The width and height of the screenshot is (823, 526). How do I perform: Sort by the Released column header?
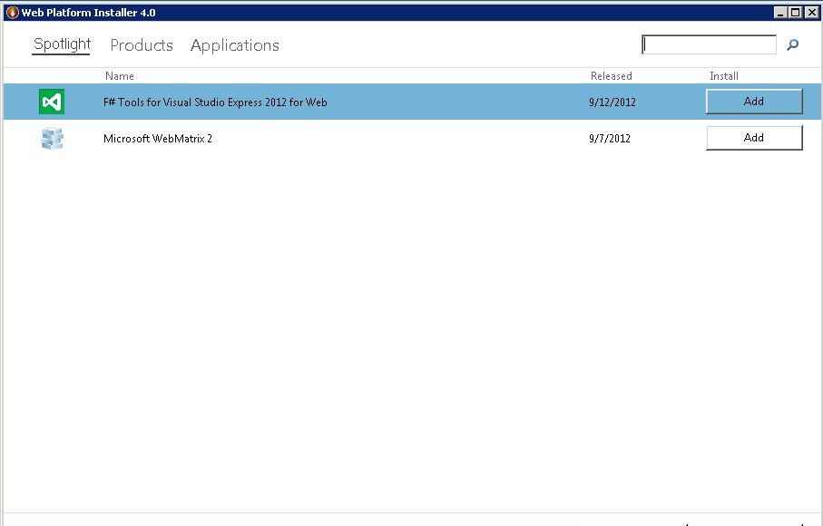611,76
